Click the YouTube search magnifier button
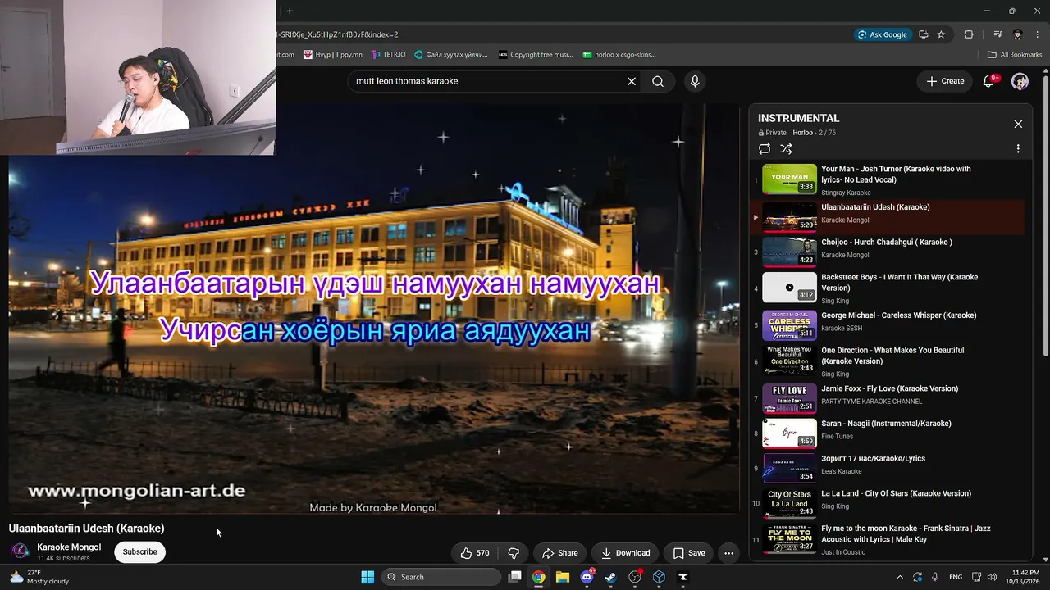Image resolution: width=1050 pixels, height=590 pixels. [x=658, y=81]
